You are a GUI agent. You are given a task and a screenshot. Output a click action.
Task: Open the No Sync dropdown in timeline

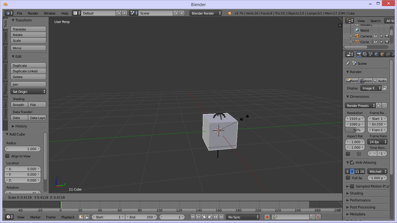click(x=243, y=217)
